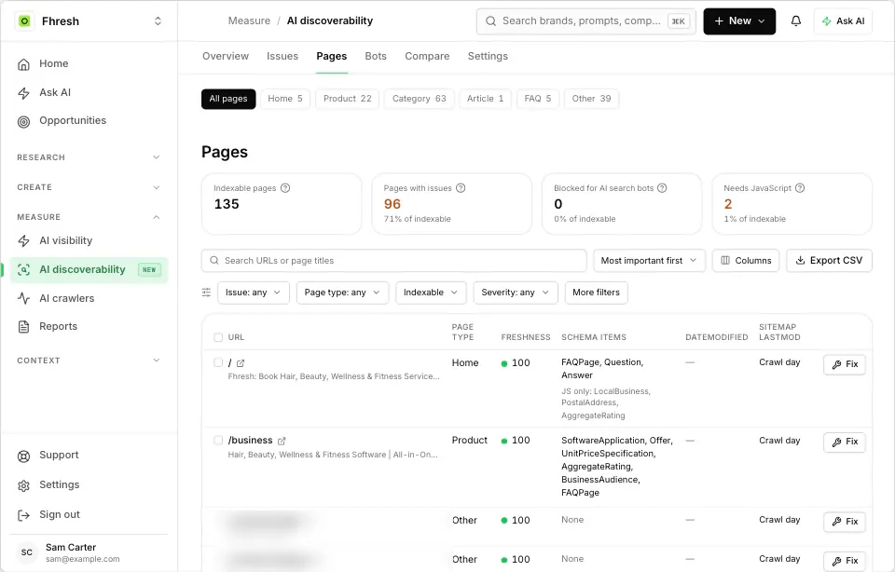This screenshot has height=572, width=895.
Task: Open the Settings tab in the top navigation
Action: [x=488, y=56]
